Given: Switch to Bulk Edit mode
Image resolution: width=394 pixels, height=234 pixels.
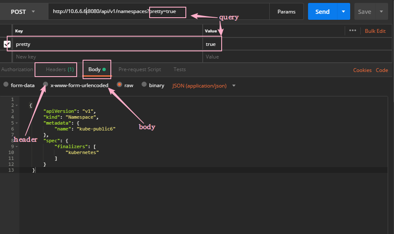Looking at the screenshot, I should point(375,31).
